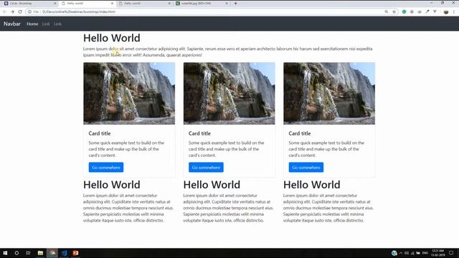459x258 pixels.
Task: Switch to the second Hello, world! tab
Action: (x=144, y=4)
